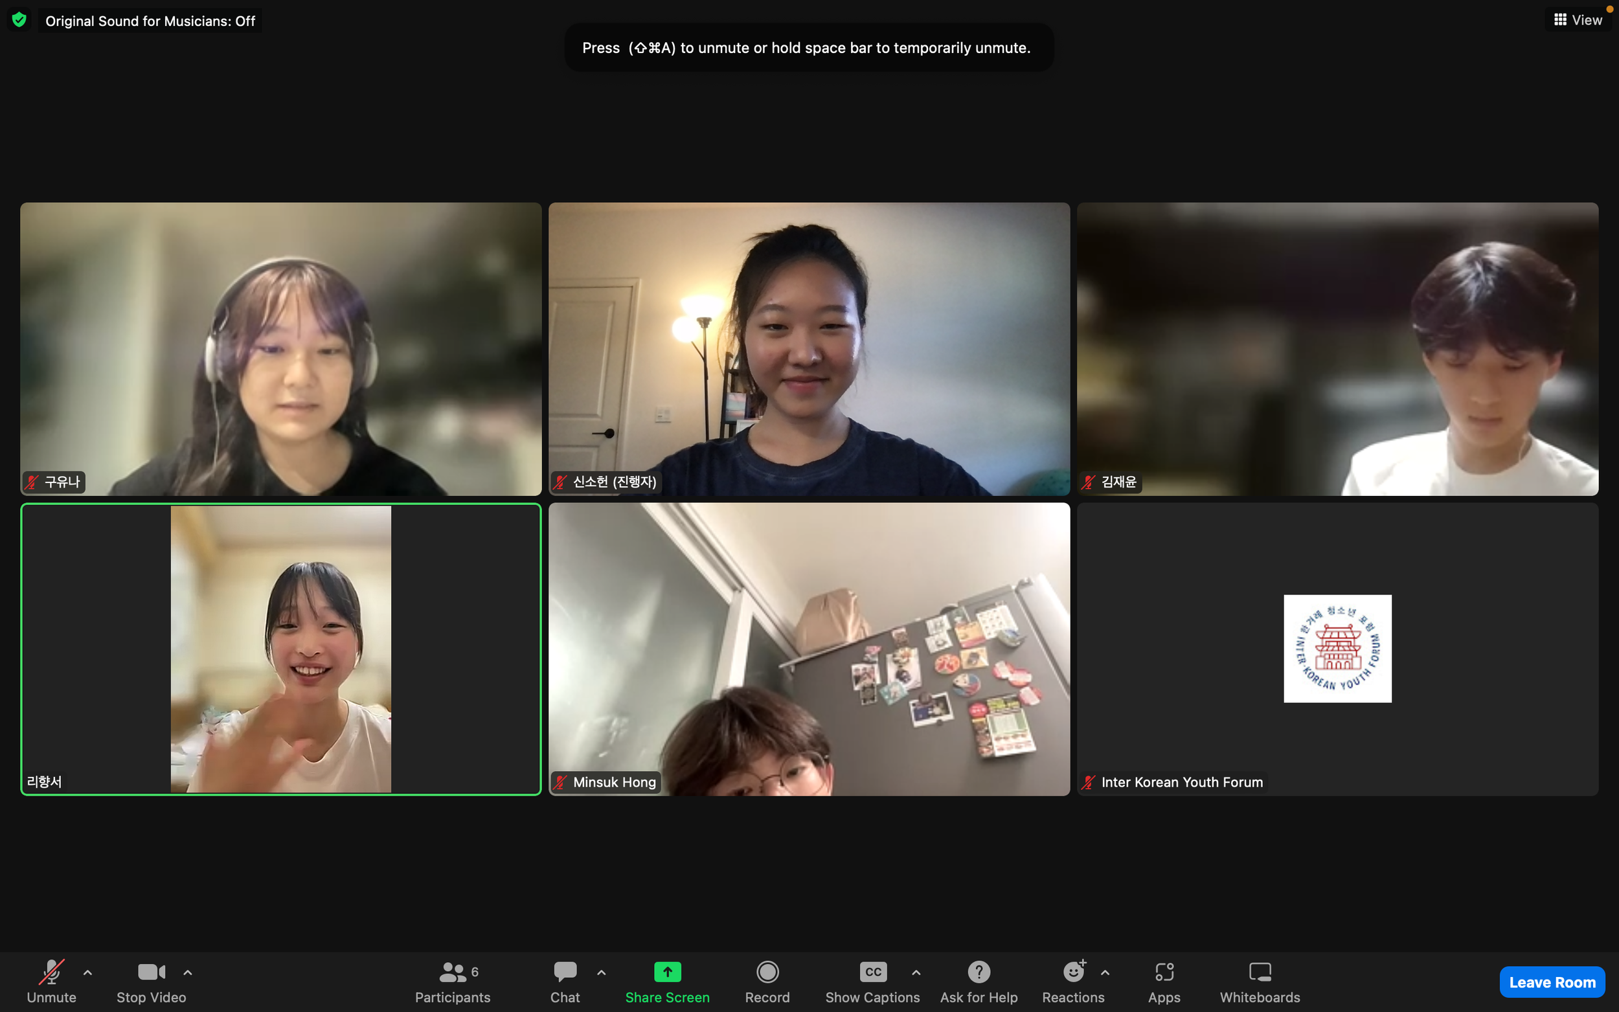Expand audio options arrow beside Unmute
This screenshot has width=1619, height=1012.
pos(87,973)
